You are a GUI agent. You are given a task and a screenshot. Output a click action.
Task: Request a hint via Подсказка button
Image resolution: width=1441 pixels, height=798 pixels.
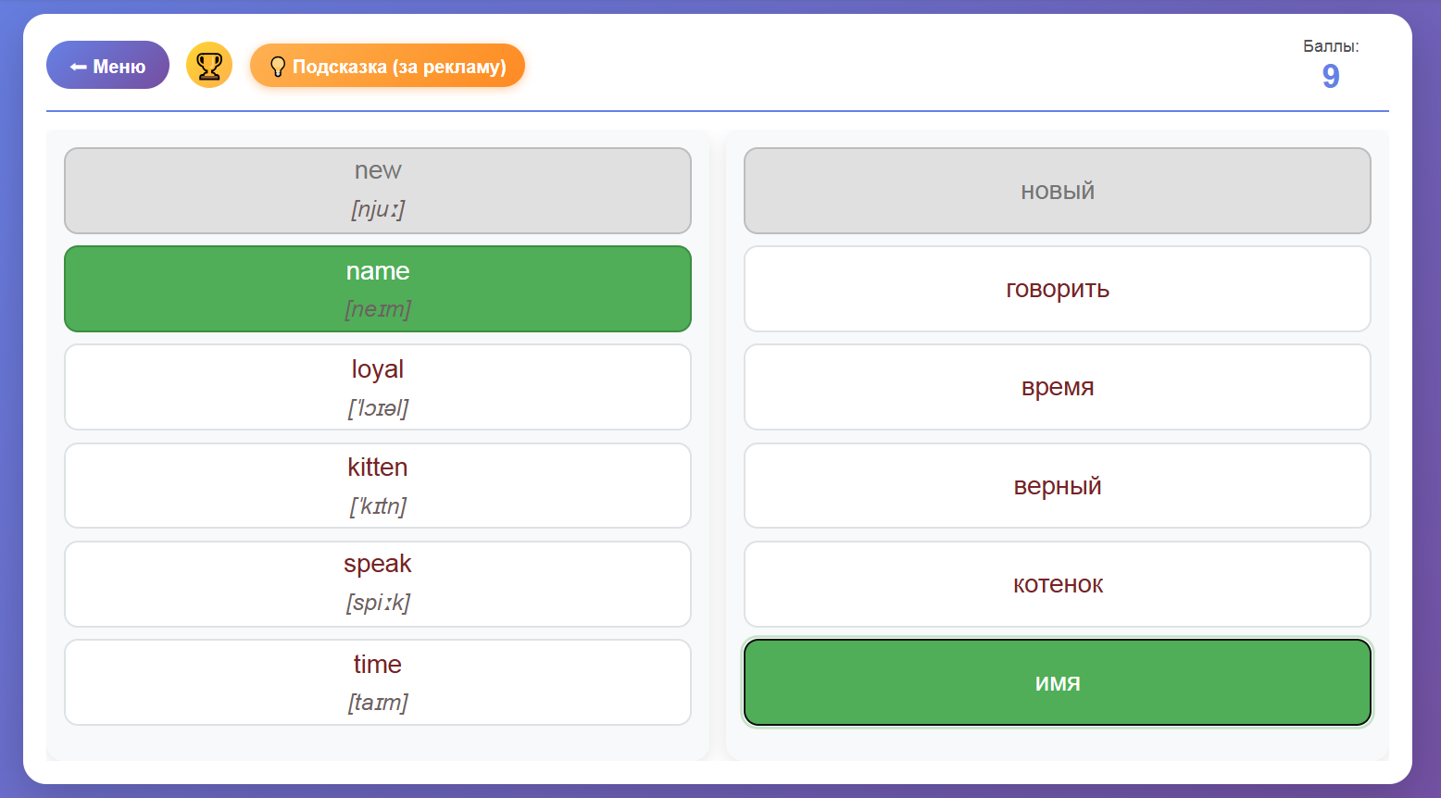[387, 67]
